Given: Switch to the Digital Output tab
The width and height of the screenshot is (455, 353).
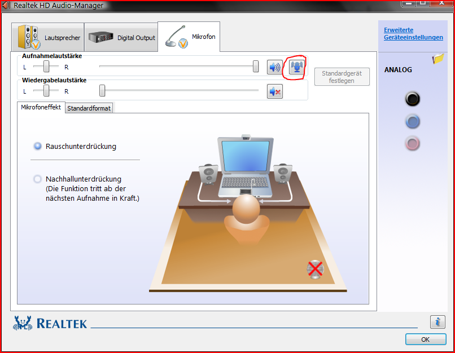Looking at the screenshot, I should pos(121,37).
